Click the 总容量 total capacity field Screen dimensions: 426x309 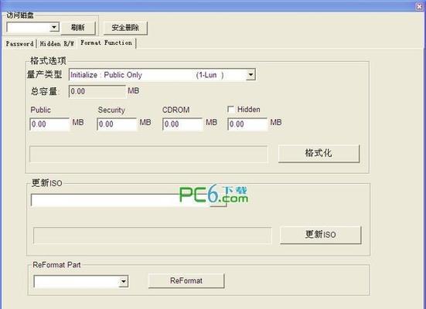coord(97,91)
